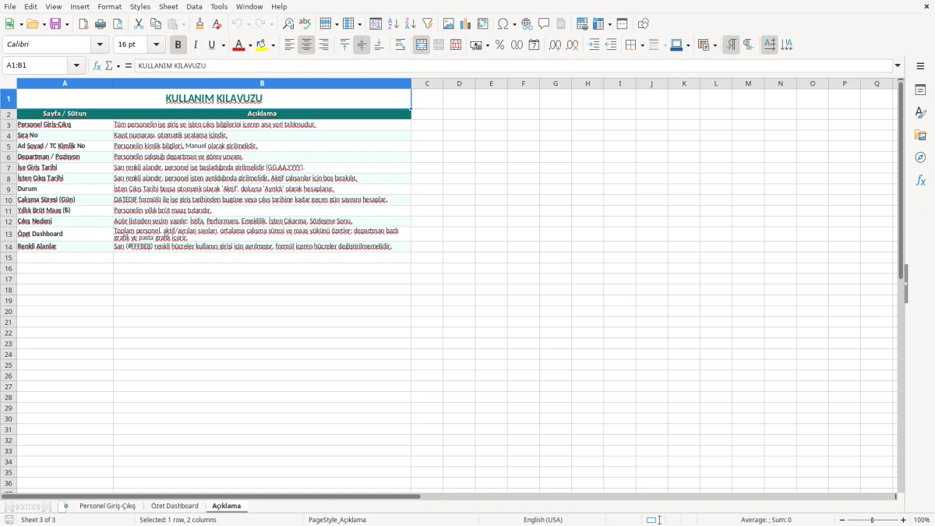Insert a pivot table
The image size is (935, 526).
click(x=483, y=24)
